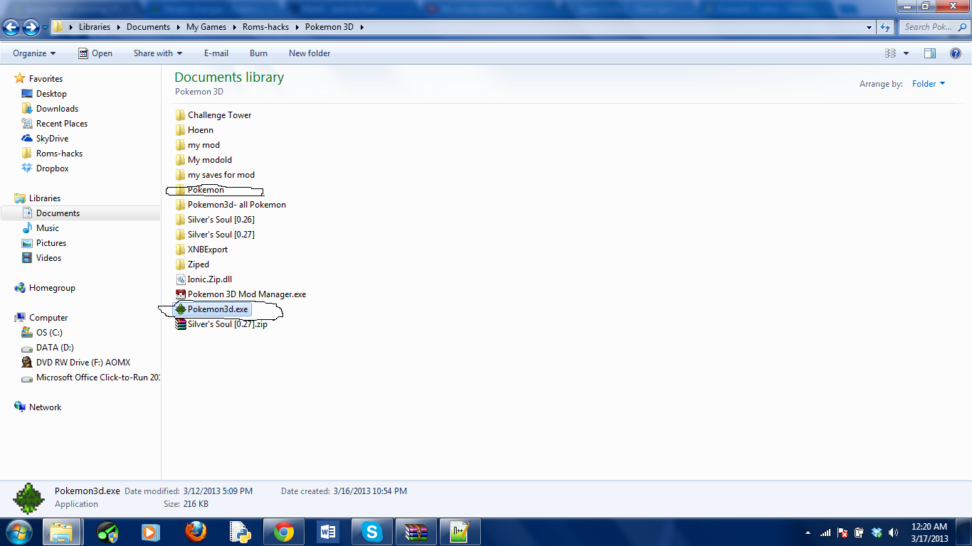Refresh the folder via address bar button
This screenshot has height=546, width=972.
885,27
